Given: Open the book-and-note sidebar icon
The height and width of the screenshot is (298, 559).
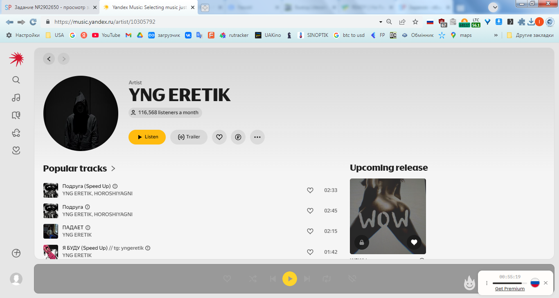Looking at the screenshot, I should (x=16, y=115).
